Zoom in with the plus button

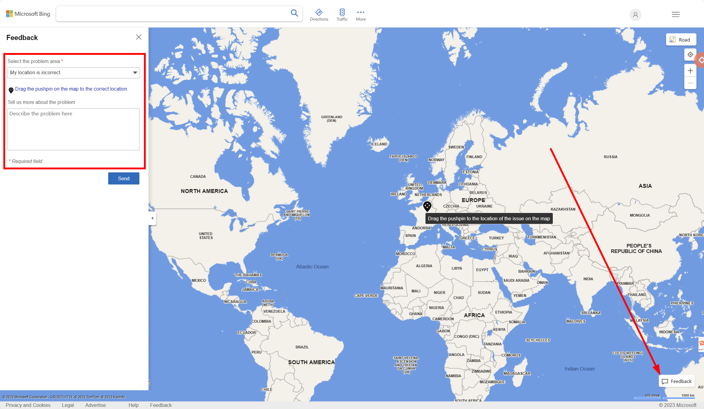click(x=690, y=71)
